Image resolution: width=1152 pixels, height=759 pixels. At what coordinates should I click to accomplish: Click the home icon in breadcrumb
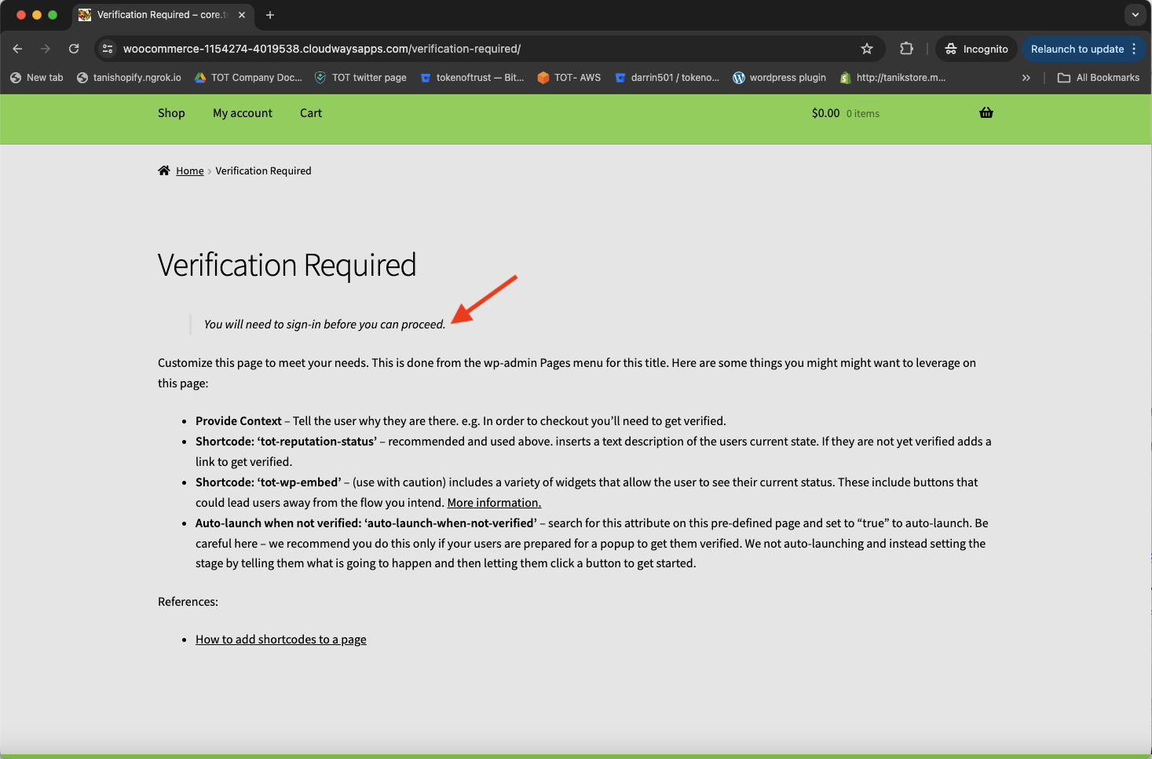(x=164, y=170)
